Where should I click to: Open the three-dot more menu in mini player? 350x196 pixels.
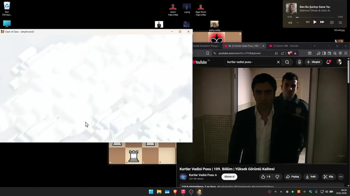click(298, 23)
